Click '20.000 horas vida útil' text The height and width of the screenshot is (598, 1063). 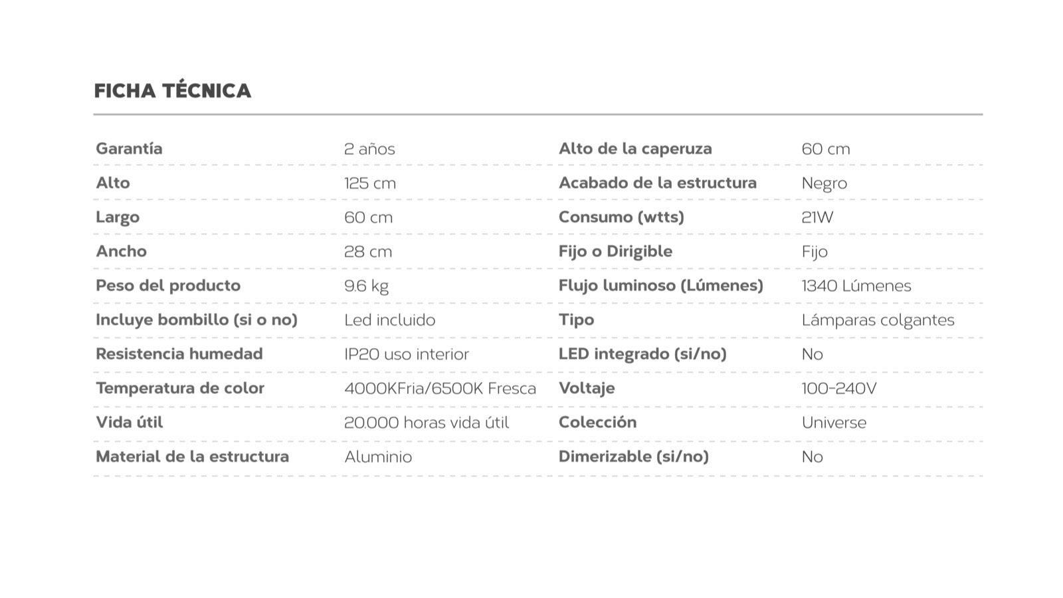click(x=427, y=423)
